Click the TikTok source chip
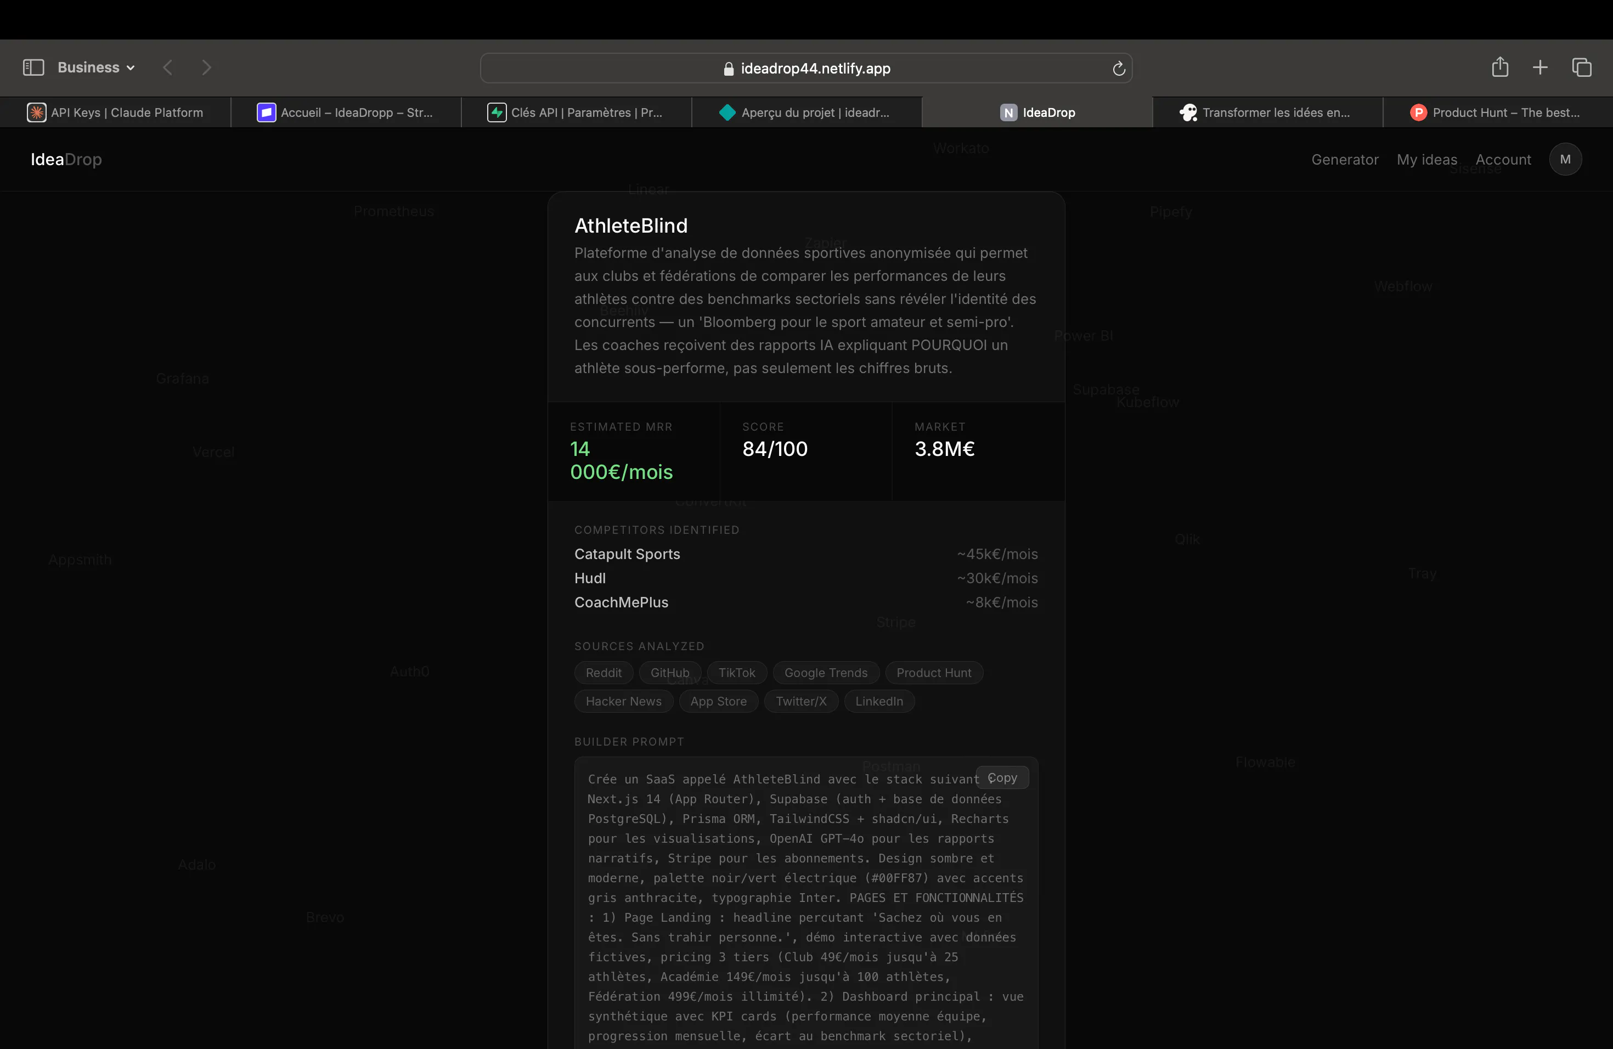The height and width of the screenshot is (1049, 1613). 737,673
